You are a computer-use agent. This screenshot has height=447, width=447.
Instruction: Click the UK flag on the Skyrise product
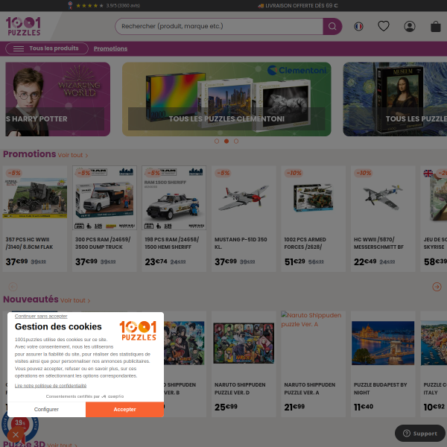428,173
